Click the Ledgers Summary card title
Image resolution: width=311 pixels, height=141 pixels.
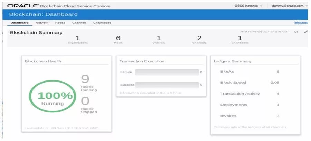pyautogui.click(x=233, y=61)
